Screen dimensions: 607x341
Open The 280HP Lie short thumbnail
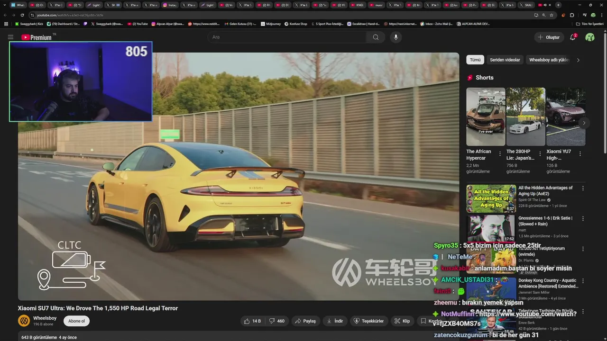pos(525,117)
